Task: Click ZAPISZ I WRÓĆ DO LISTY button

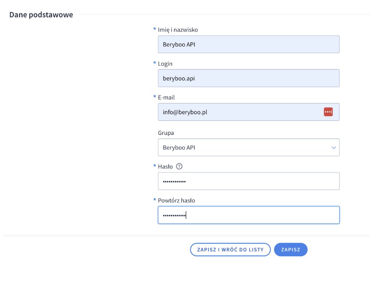Action: pyautogui.click(x=230, y=250)
